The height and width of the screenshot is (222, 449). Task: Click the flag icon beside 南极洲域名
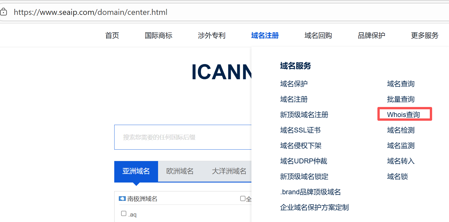point(122,199)
